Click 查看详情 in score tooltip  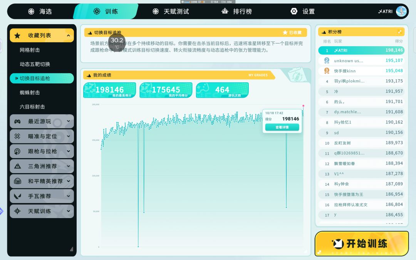click(282, 127)
